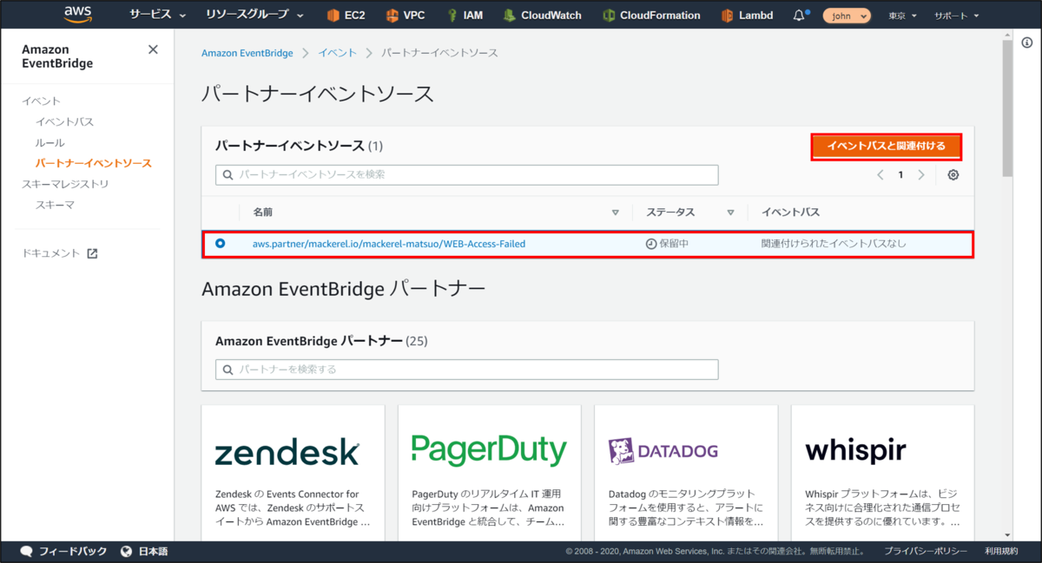Go to イベント breadcrumb

[x=337, y=53]
